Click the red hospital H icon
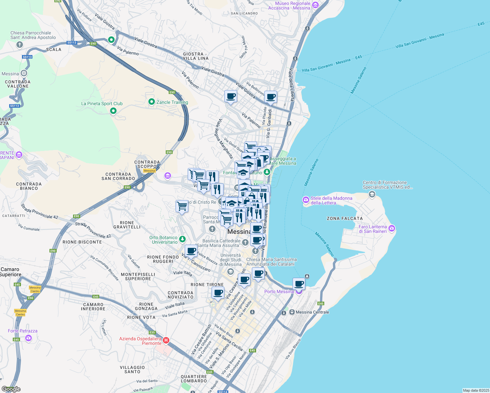490x393 pixels. [166, 341]
